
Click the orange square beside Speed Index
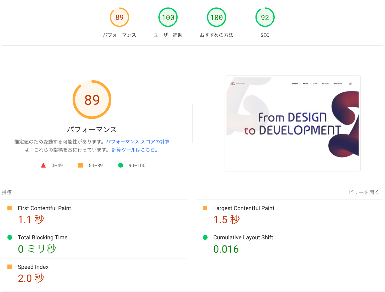coord(10,267)
